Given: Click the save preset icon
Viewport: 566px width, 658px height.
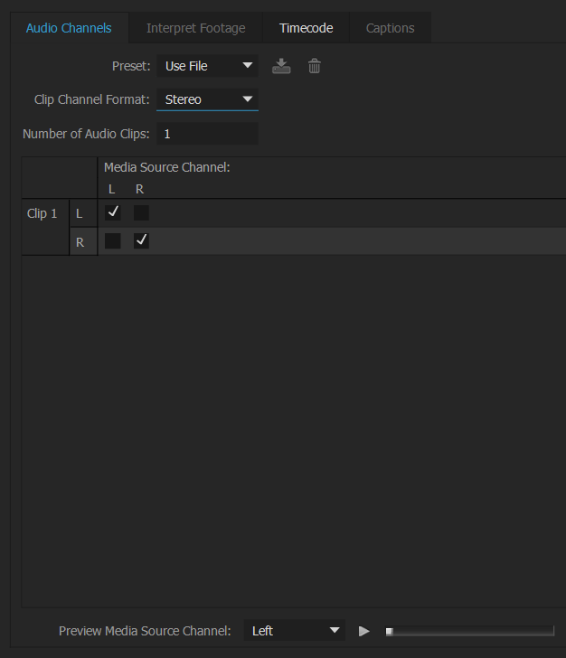Looking at the screenshot, I should [x=281, y=66].
